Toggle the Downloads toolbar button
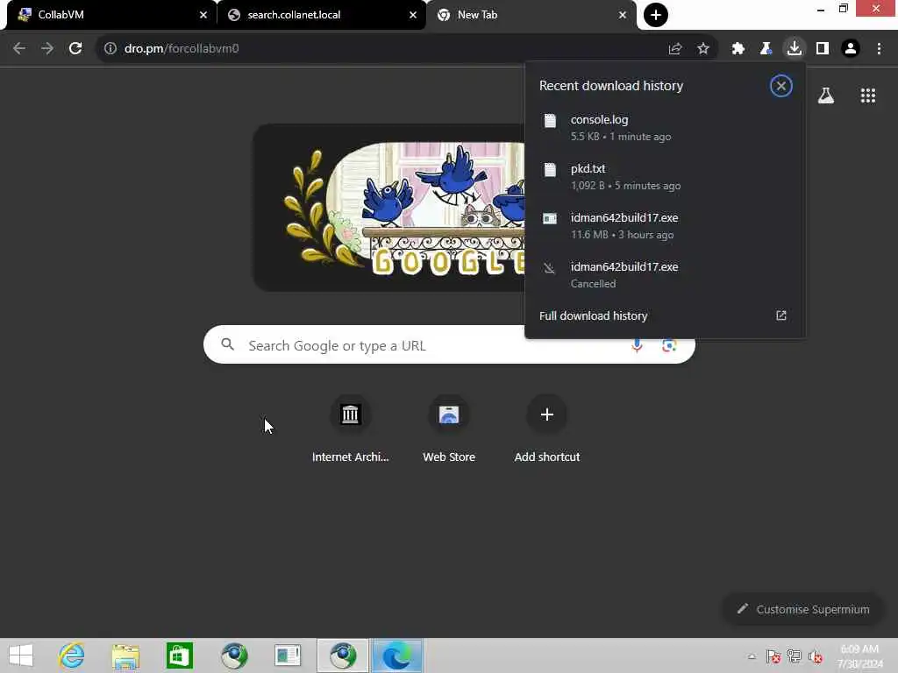Image resolution: width=898 pixels, height=673 pixels. tap(795, 49)
